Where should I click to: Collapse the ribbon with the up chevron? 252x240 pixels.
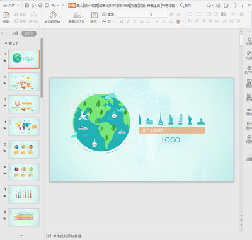249,6
